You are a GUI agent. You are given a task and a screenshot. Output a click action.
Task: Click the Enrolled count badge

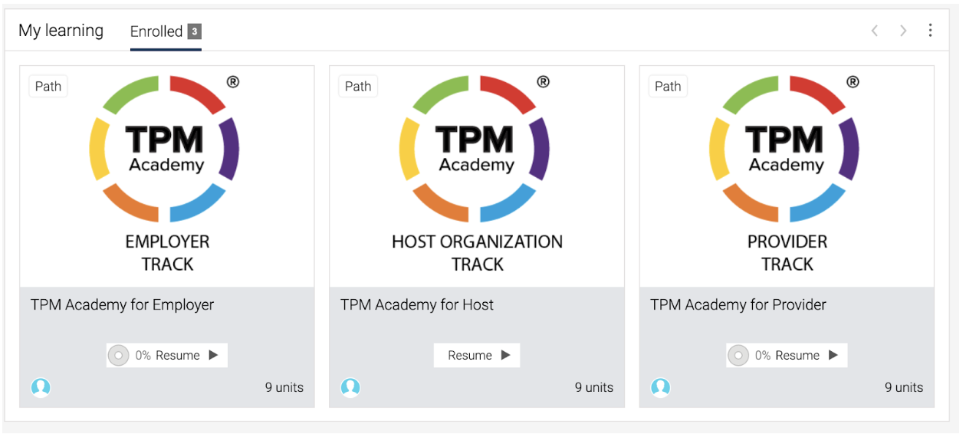tap(195, 31)
